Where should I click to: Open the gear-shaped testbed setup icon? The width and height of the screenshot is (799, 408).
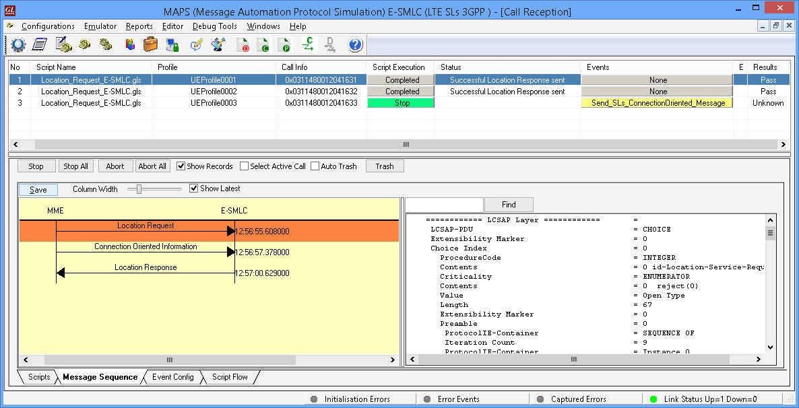(x=18, y=45)
